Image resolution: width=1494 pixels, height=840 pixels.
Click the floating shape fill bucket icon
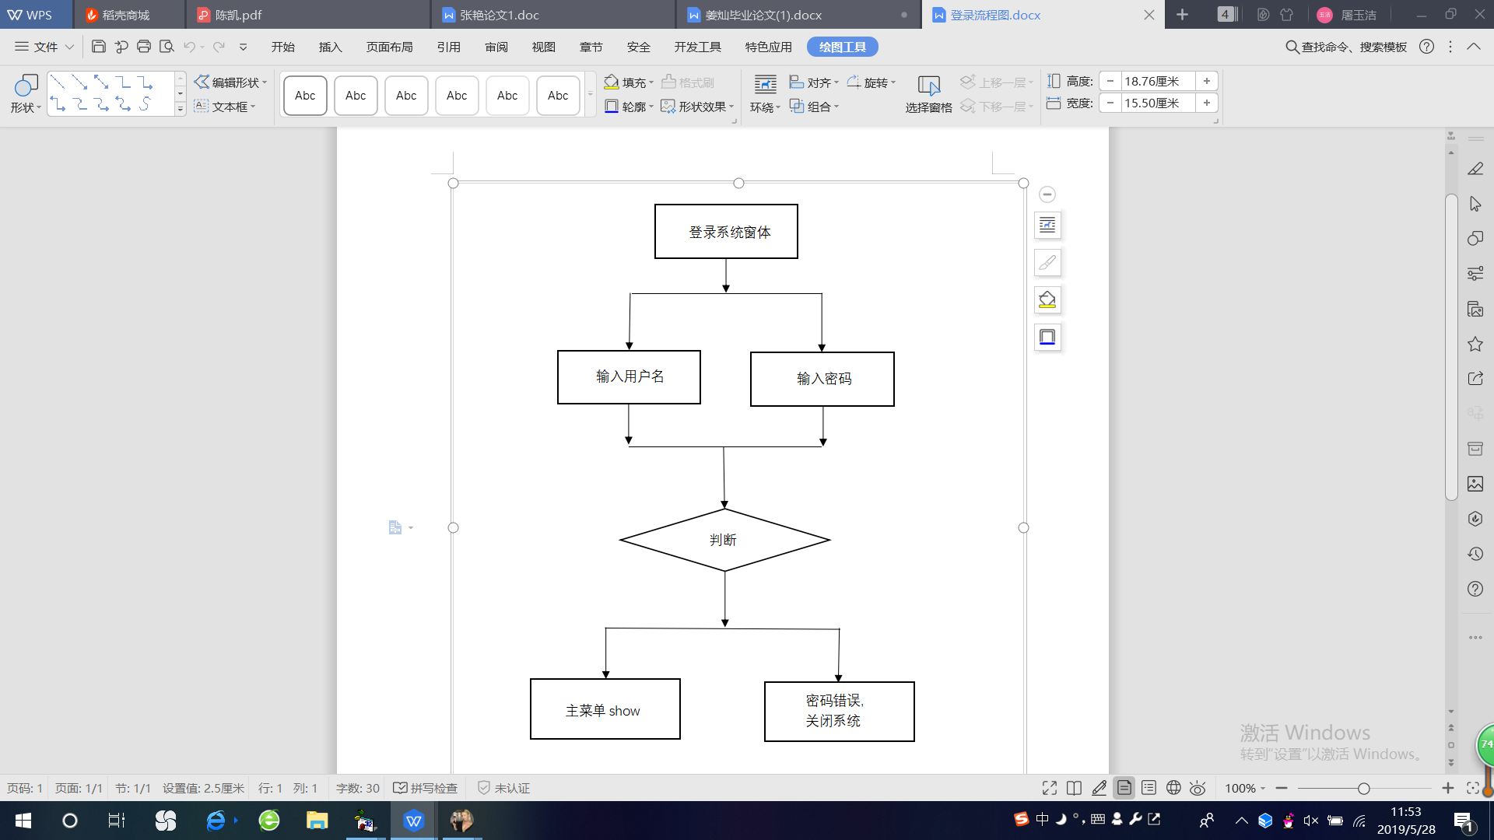[1047, 300]
